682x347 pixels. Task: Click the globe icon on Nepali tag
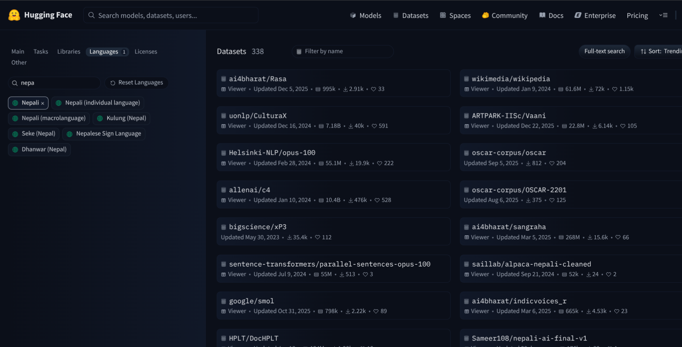coord(15,103)
